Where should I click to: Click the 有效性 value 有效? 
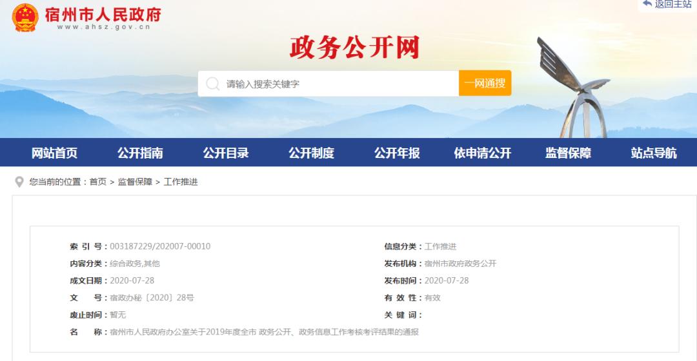coord(432,298)
